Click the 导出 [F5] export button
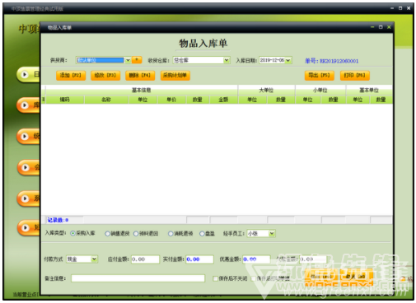 click(x=320, y=76)
